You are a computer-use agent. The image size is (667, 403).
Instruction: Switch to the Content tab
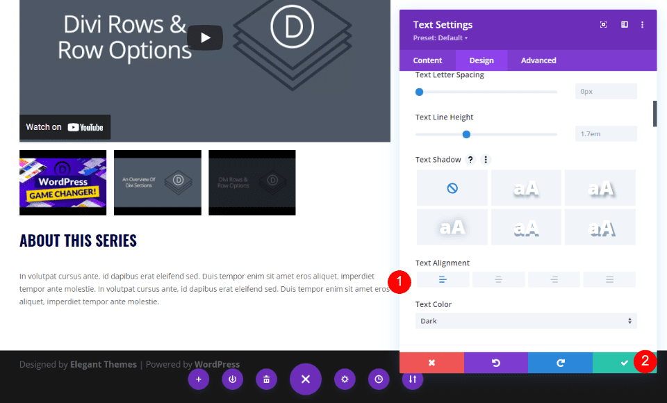[x=427, y=60]
